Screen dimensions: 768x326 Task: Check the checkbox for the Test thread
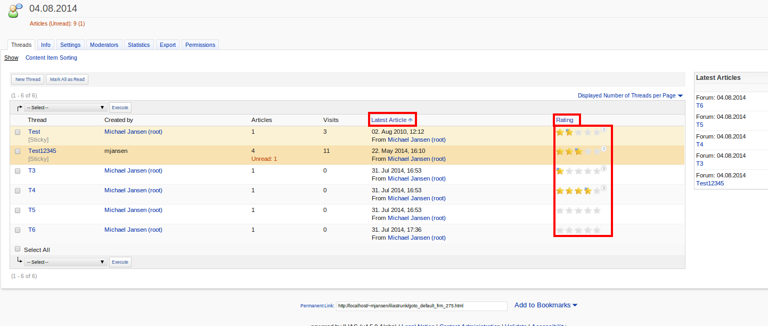point(18,132)
